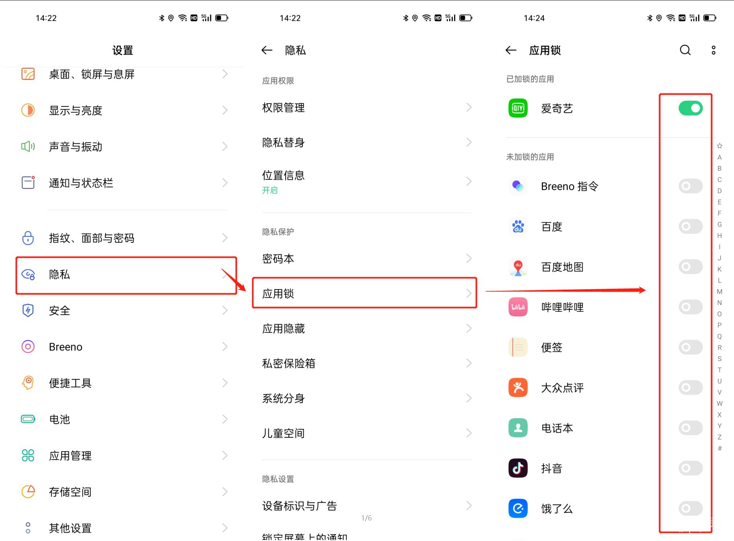Open 应用管理 settings entry
The height and width of the screenshot is (541, 734).
click(124, 455)
